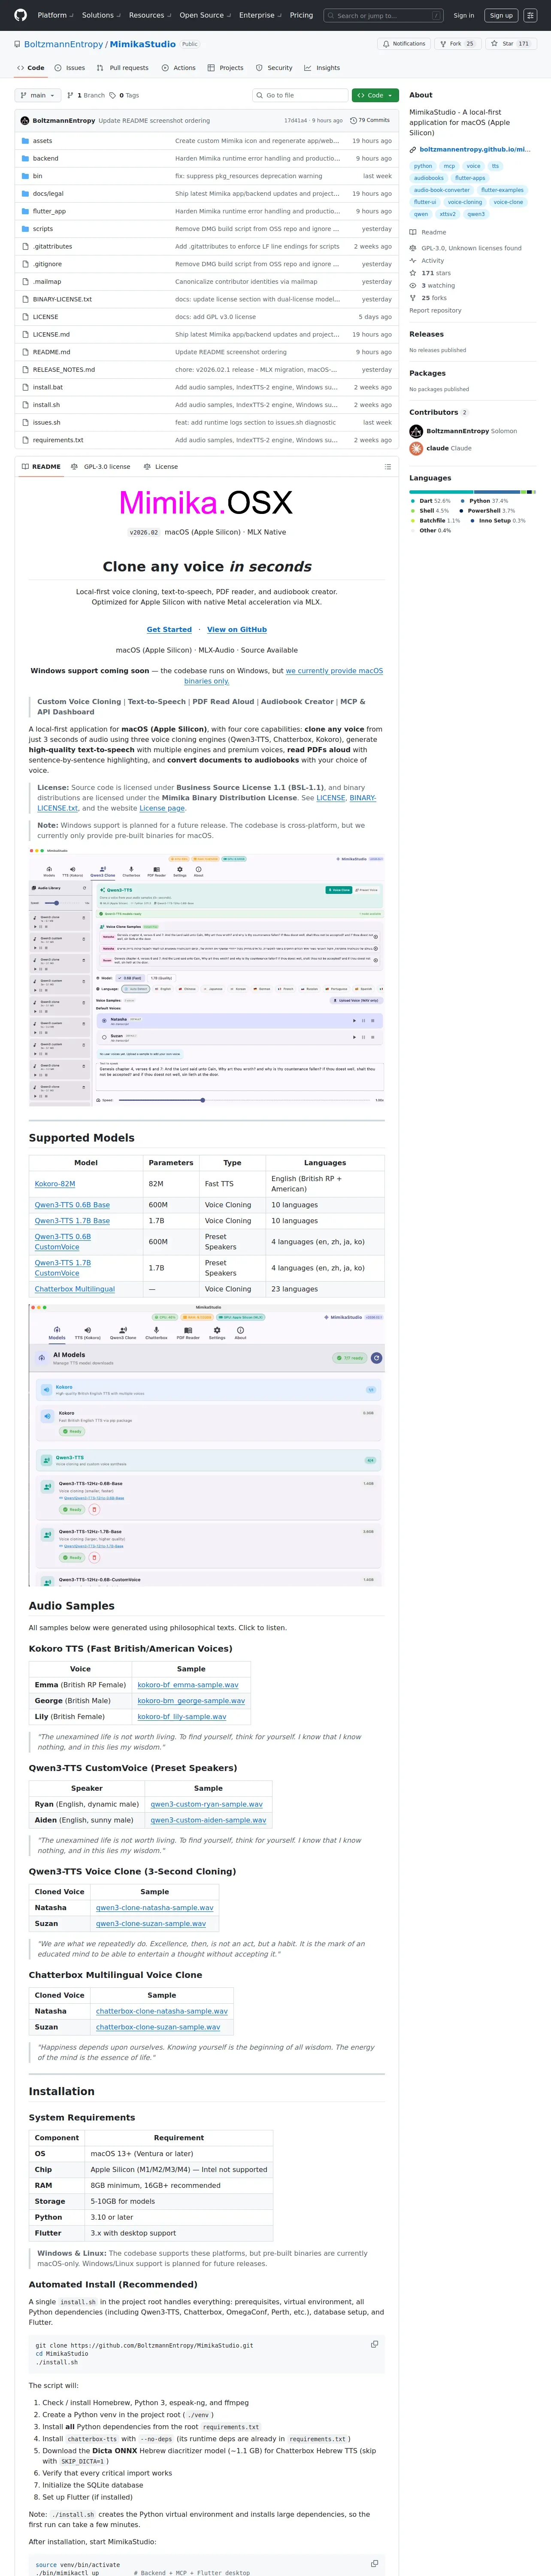Click BoltzmannEntropy avatar in latest commit row
The image size is (551, 2576).
pos(24,120)
